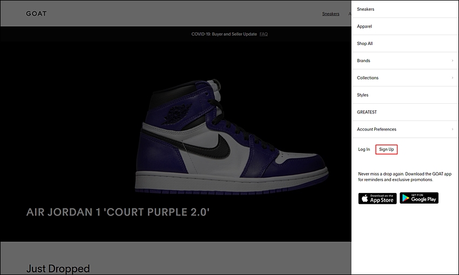The width and height of the screenshot is (459, 275).
Task: Open the Collections menu entry
Action: (x=405, y=78)
